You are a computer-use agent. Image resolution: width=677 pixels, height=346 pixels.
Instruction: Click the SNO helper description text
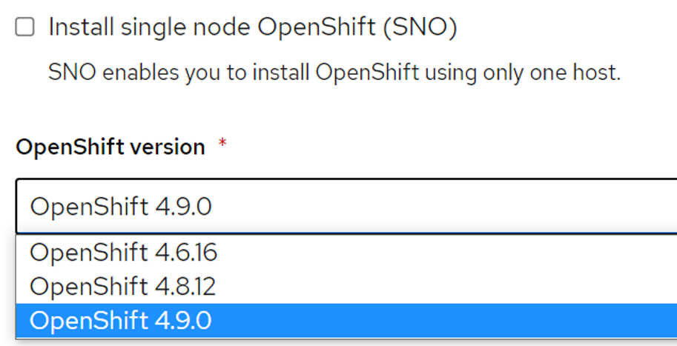click(x=334, y=73)
